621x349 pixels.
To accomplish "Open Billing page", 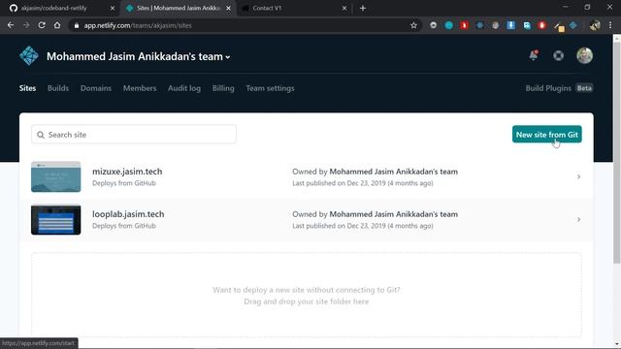I will click(223, 88).
